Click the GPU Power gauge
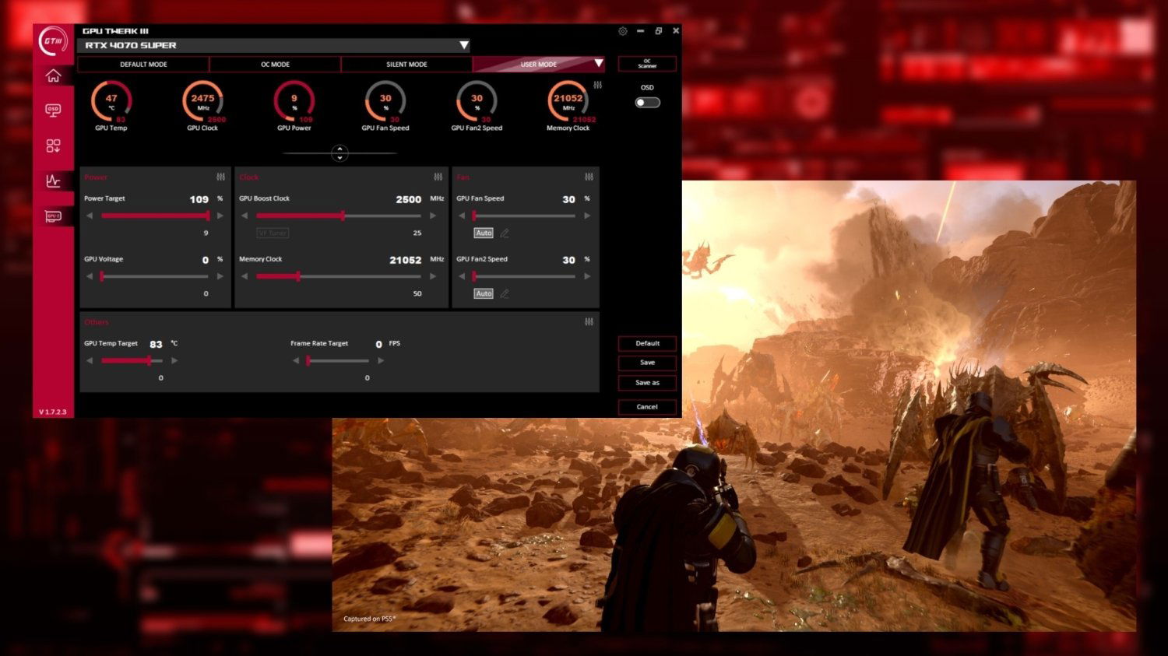This screenshot has height=656, width=1168. 294,101
